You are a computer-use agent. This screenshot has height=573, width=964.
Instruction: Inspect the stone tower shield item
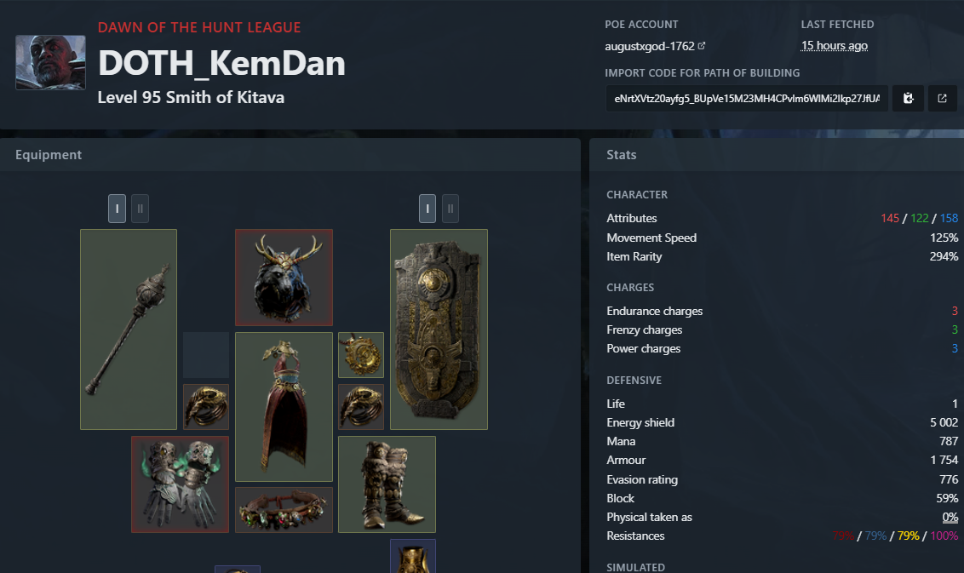pos(439,329)
